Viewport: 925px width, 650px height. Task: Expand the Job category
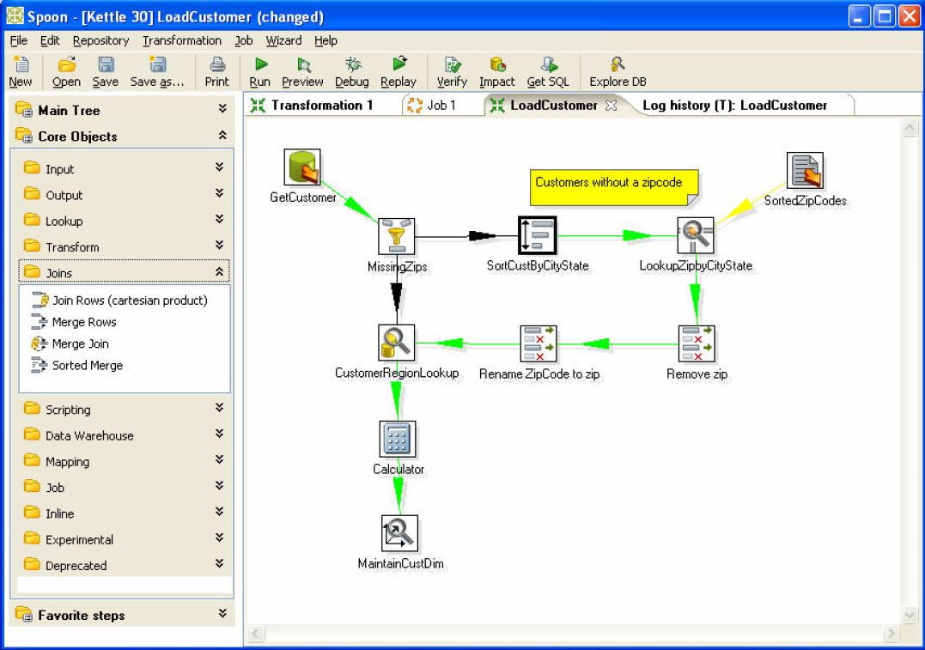[x=220, y=486]
